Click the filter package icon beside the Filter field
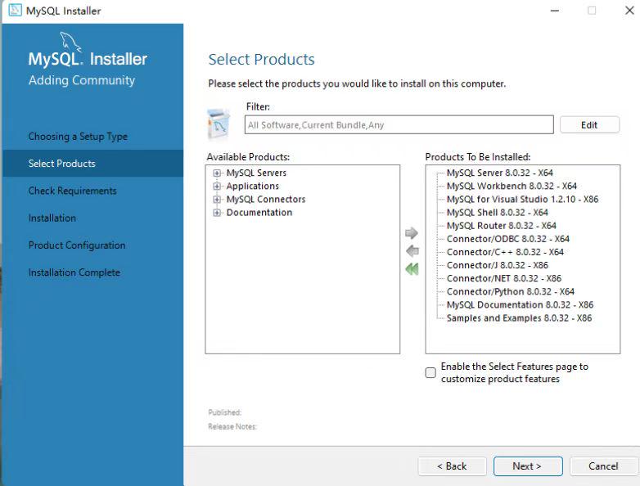 point(219,124)
